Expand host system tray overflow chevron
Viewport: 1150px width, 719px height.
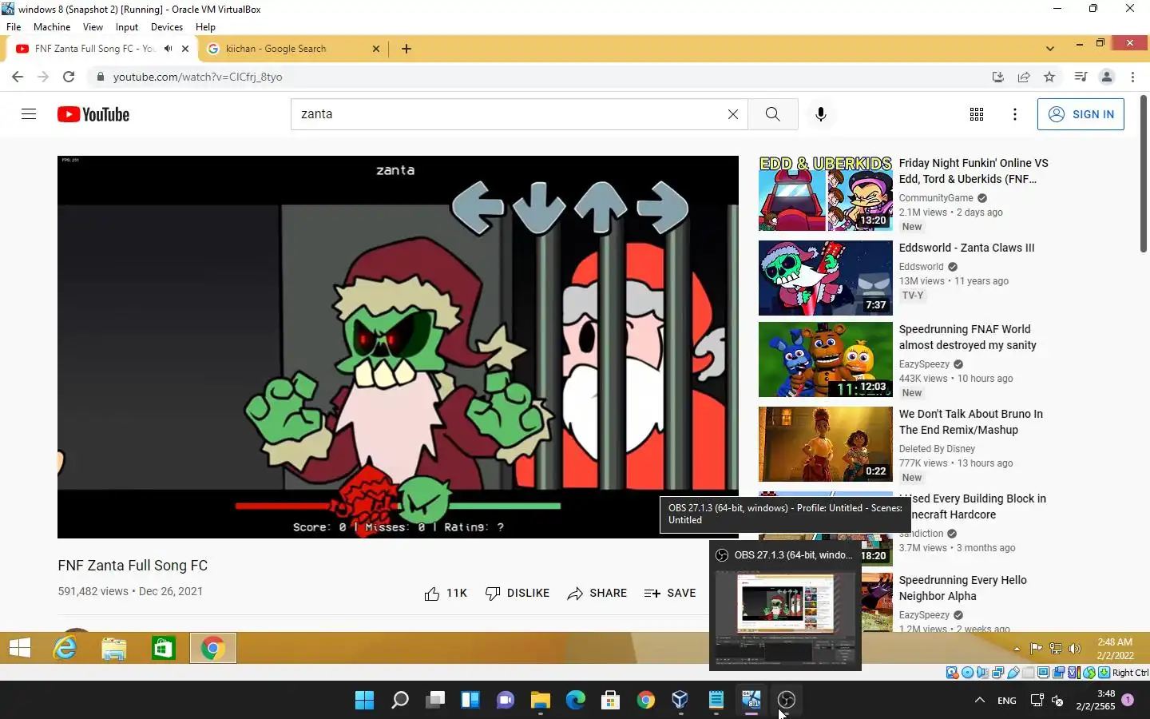click(979, 700)
